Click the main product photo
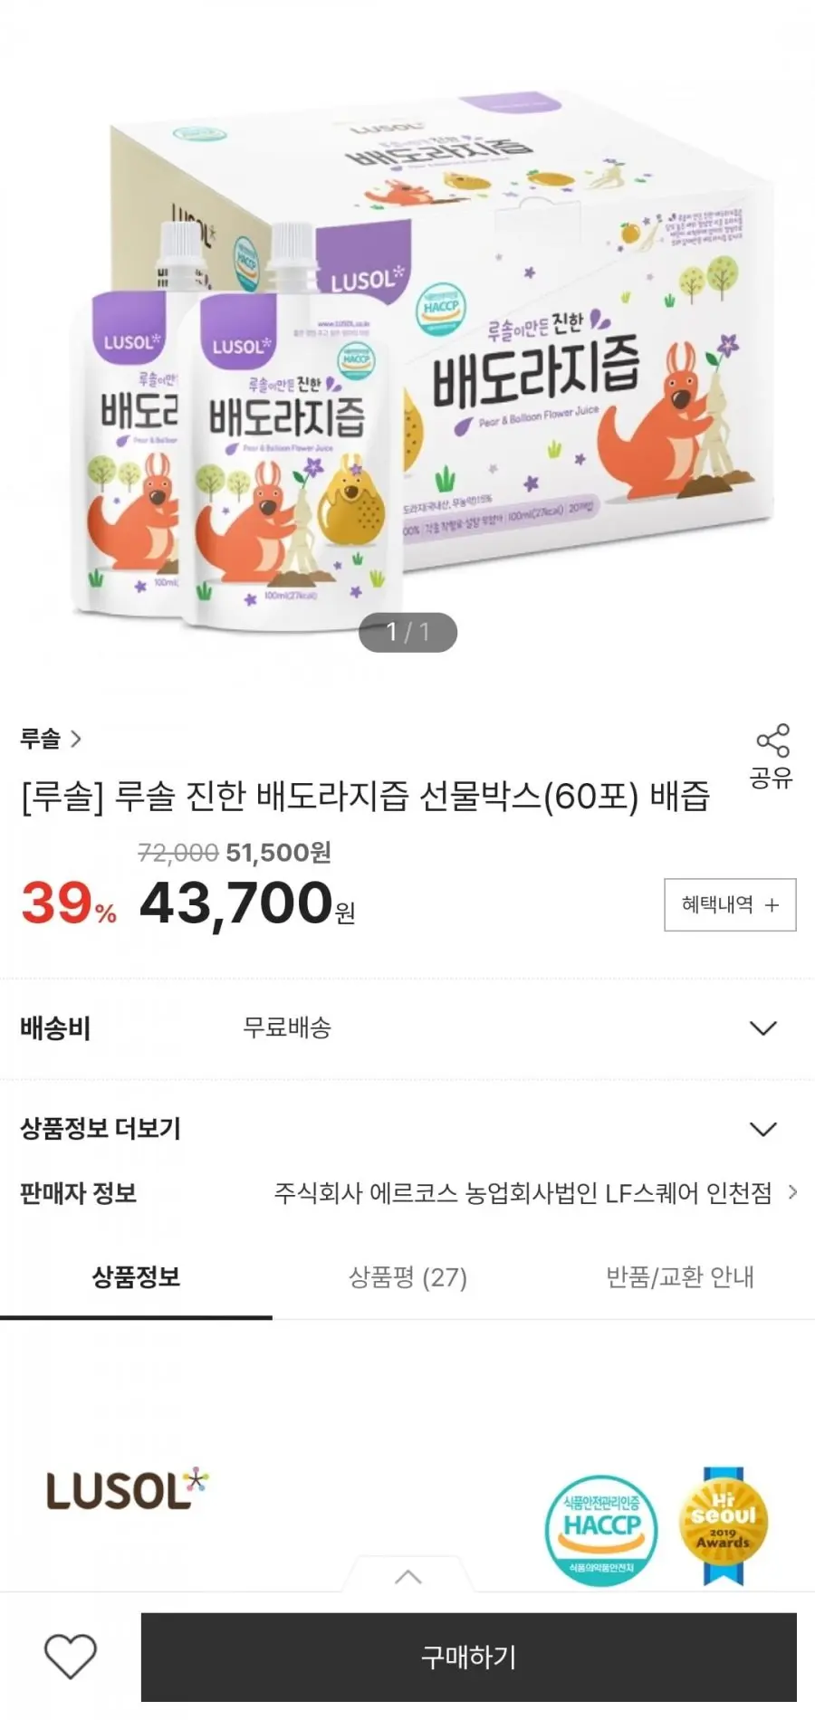Screen dimensions: 815x1720 (407, 362)
